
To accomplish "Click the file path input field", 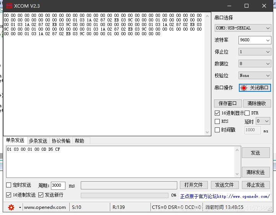I will pyautogui.click(x=129, y=186).
